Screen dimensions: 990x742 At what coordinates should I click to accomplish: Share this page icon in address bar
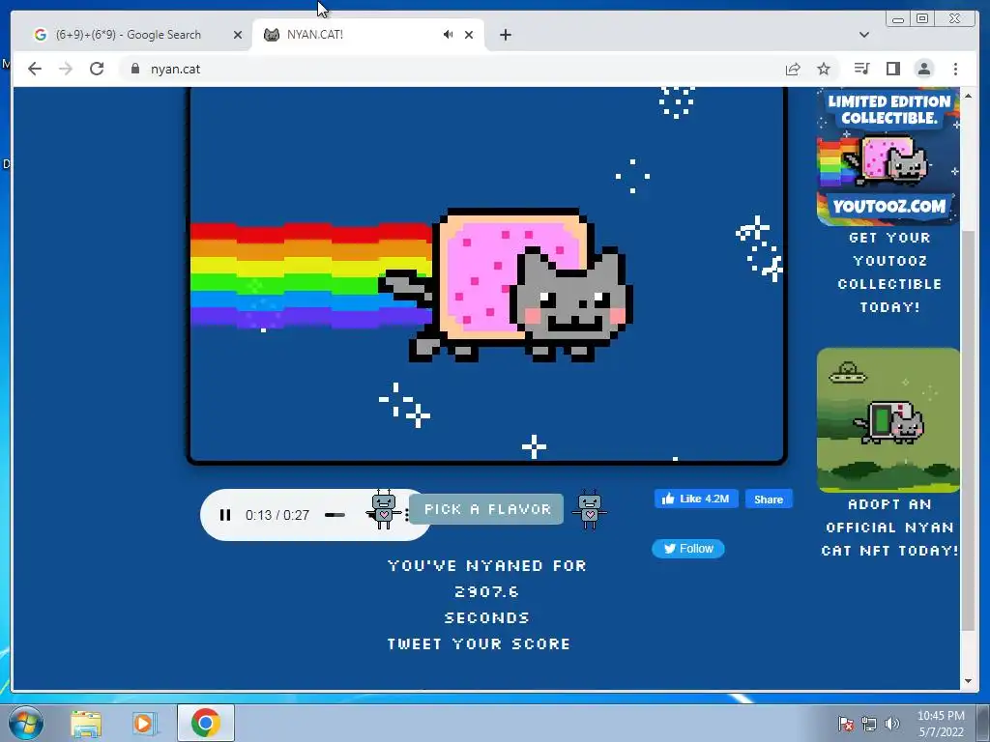pos(793,69)
